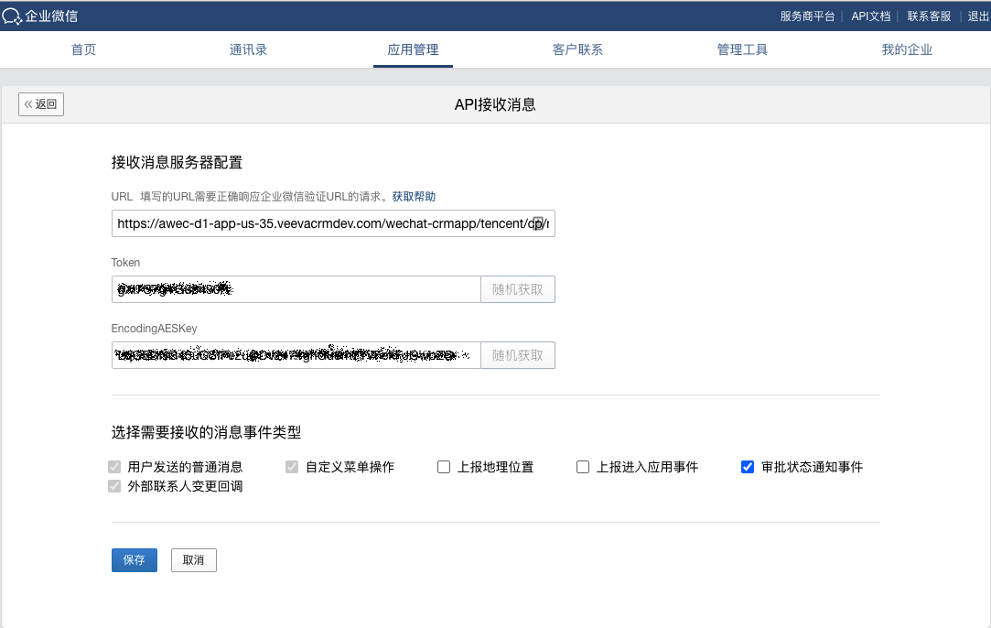Open the API文档 link

pyautogui.click(x=869, y=16)
